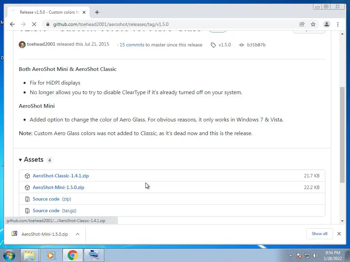Image resolution: width=350 pixels, height=262 pixels.
Task: Click 'Fix for HiDPI displays' bullet
Action: click(x=55, y=83)
